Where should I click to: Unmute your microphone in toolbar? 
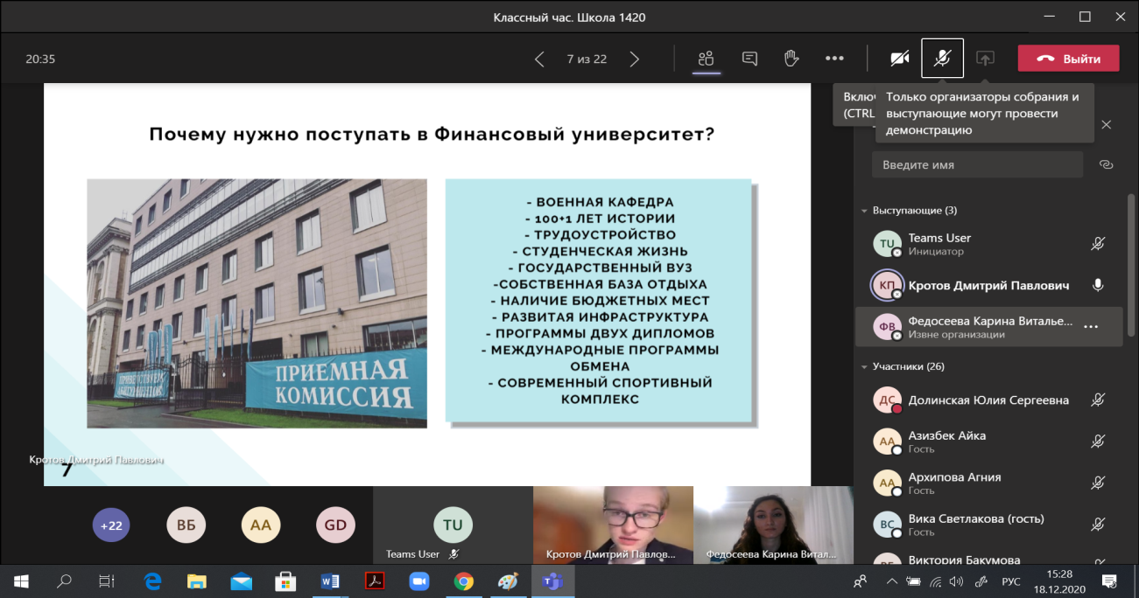(x=943, y=59)
